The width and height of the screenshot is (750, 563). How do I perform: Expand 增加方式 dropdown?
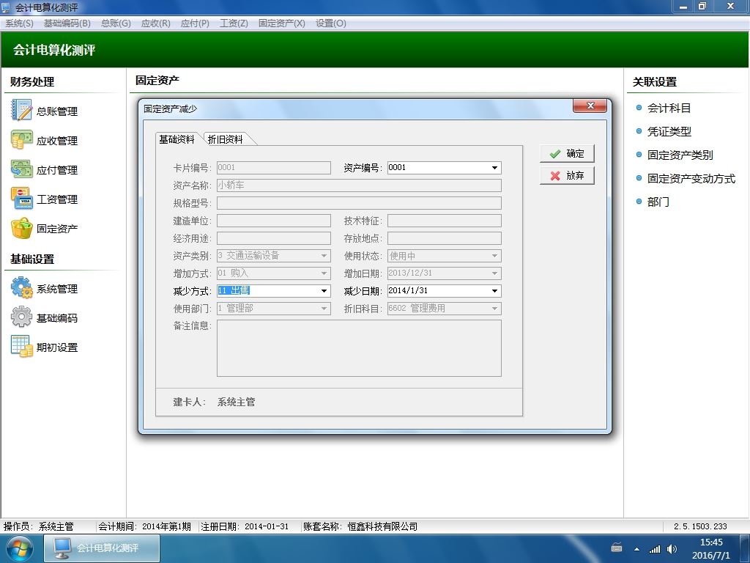324,273
